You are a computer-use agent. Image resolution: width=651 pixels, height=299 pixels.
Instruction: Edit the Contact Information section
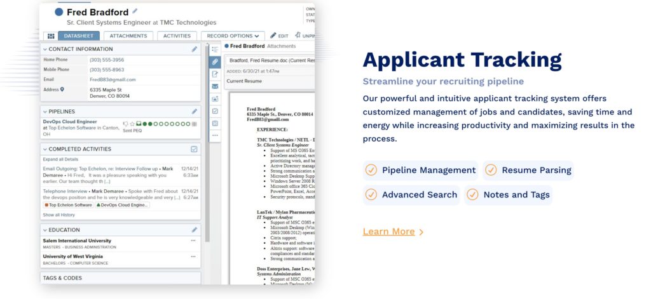195,49
